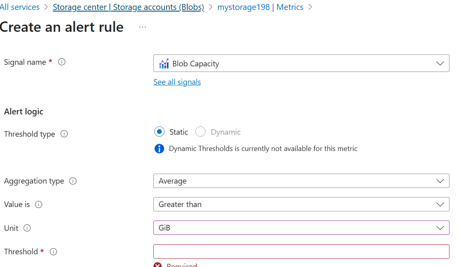Open the Signal name Blob Capacity dropdown
Viewport: 459px width, 267px height.
coord(301,63)
